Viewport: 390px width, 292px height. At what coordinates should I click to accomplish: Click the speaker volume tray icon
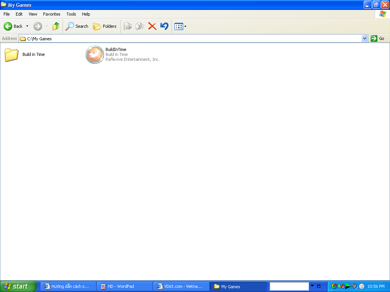pyautogui.click(x=355, y=286)
